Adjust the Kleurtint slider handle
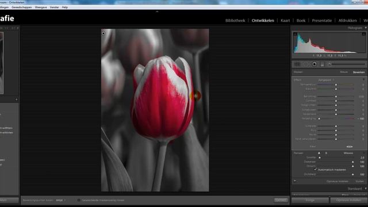 [x=336, y=89]
